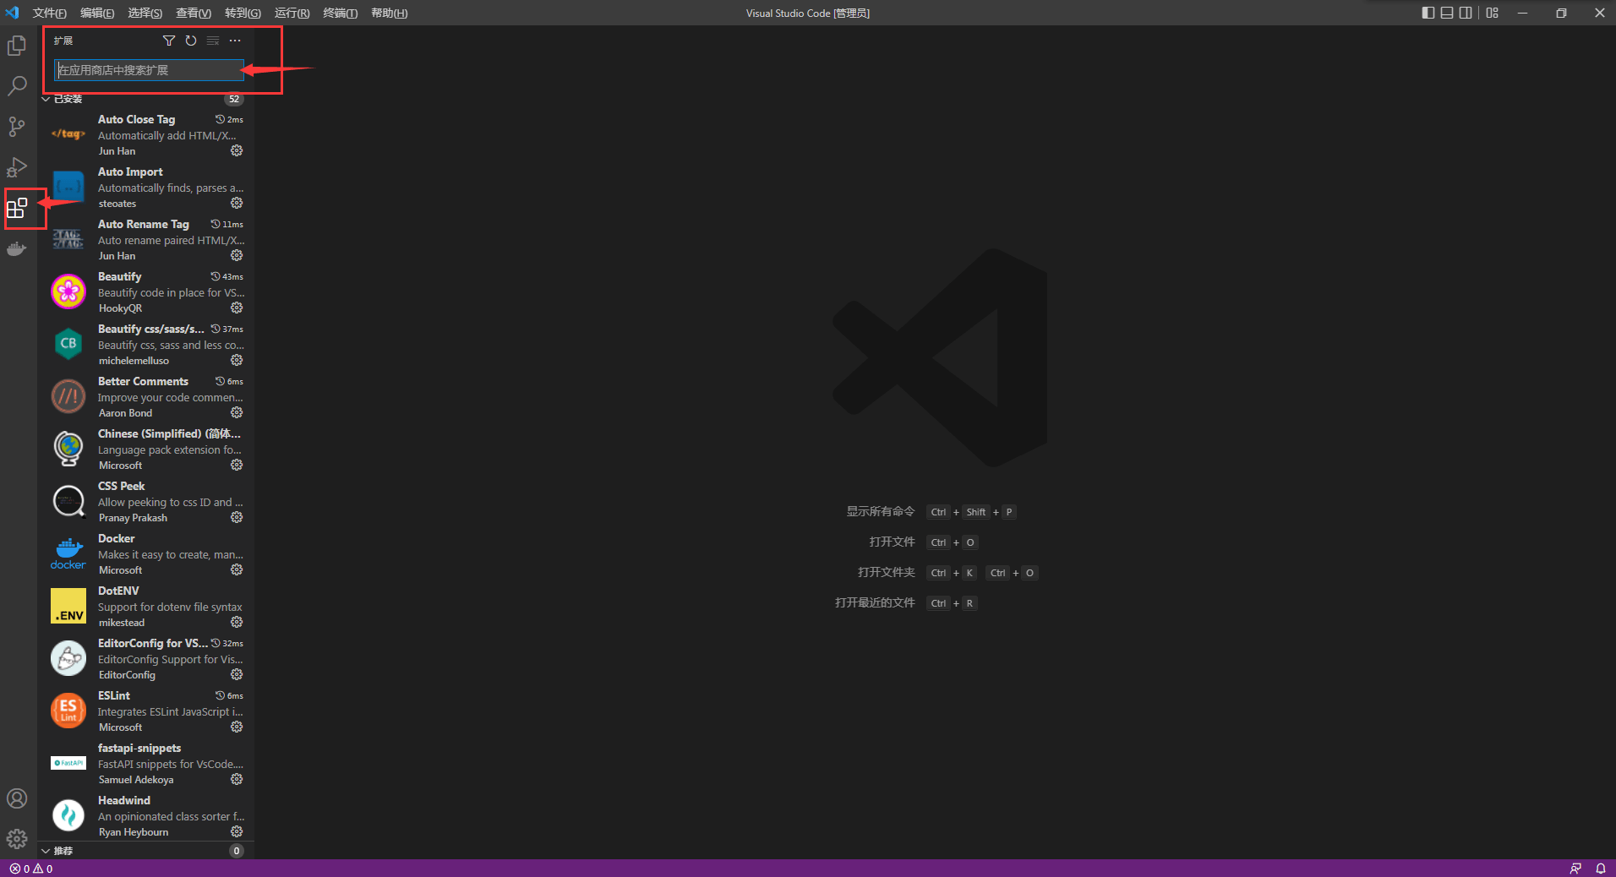1616x877 pixels.
Task: Click the notifications bell in the status bar
Action: point(1600,869)
